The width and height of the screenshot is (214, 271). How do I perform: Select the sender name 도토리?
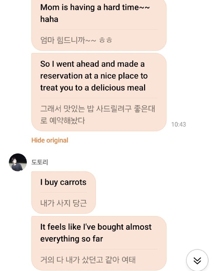click(x=40, y=162)
